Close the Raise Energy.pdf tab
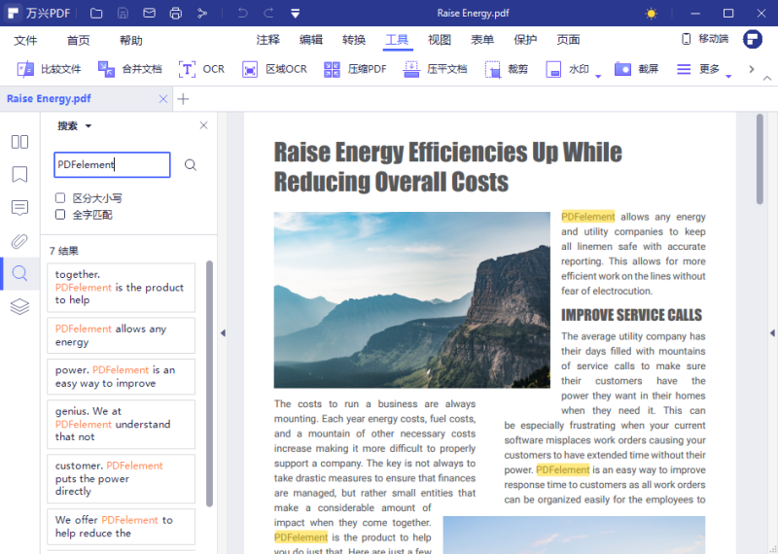The width and height of the screenshot is (778, 554). pos(162,99)
